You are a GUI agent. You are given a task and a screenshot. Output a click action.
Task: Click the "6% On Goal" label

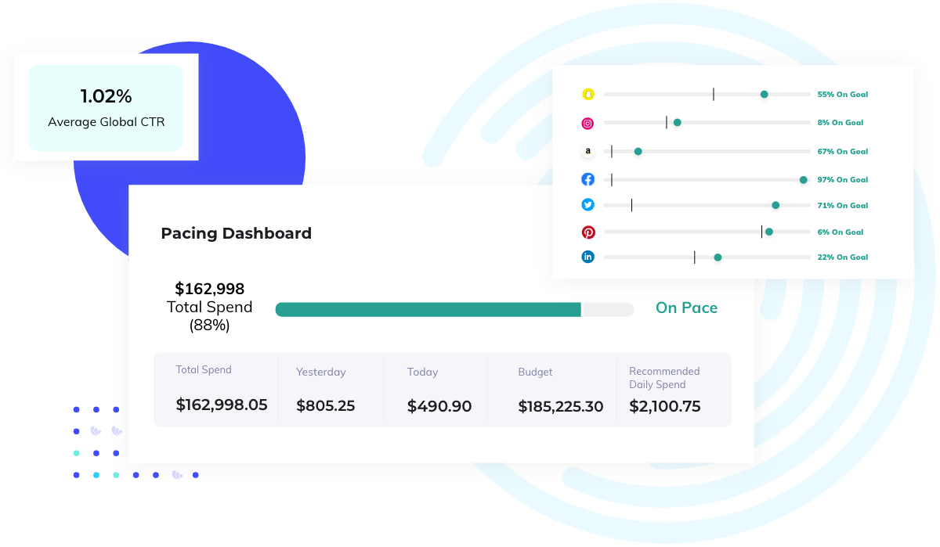[841, 232]
